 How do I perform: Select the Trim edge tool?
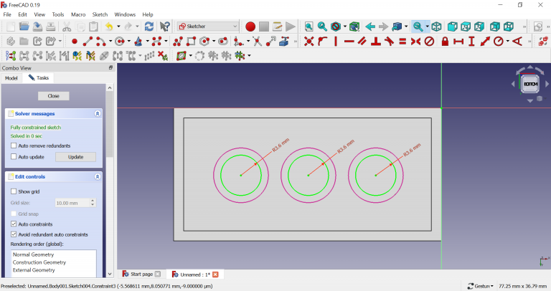pyautogui.click(x=257, y=42)
